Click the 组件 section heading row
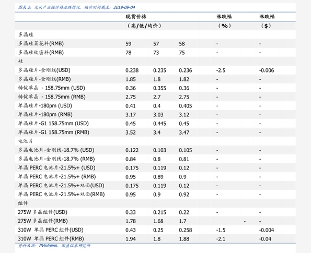 pyautogui.click(x=155, y=203)
